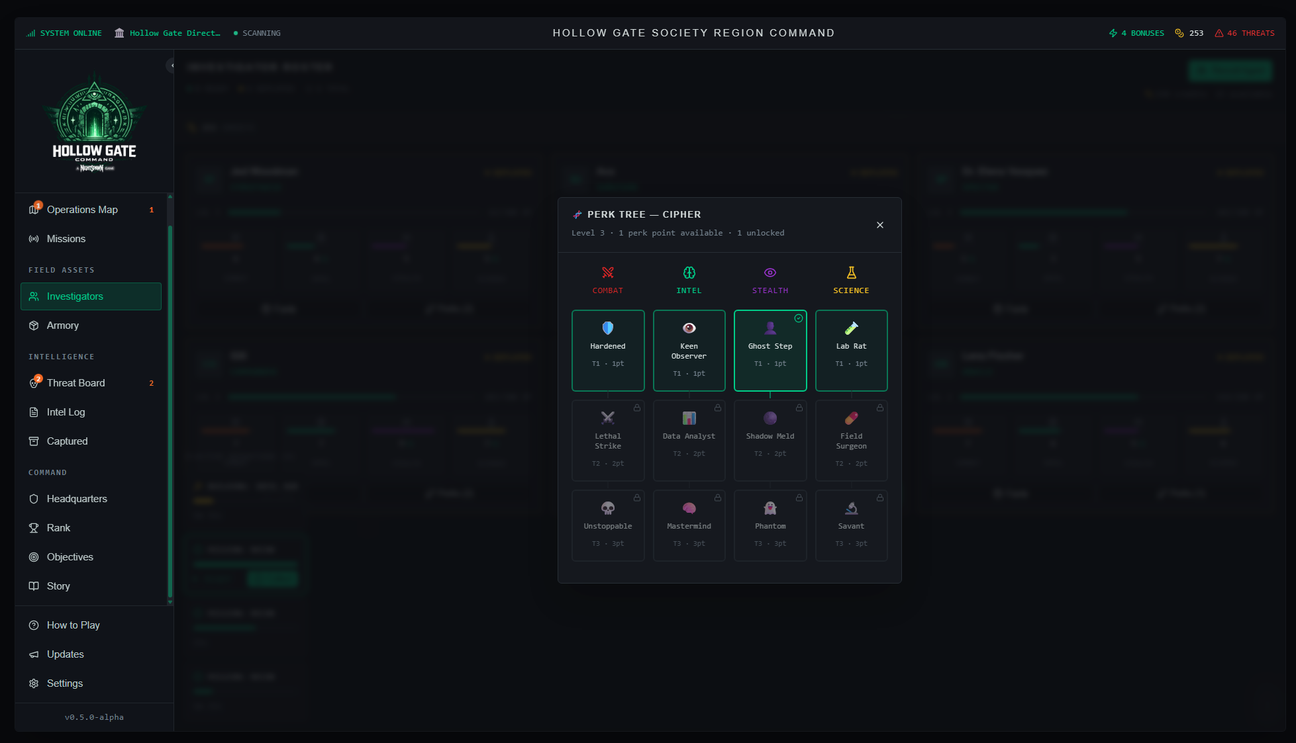Click the Combat crossed-swords column icon
This screenshot has width=1296, height=743.
[x=607, y=273]
